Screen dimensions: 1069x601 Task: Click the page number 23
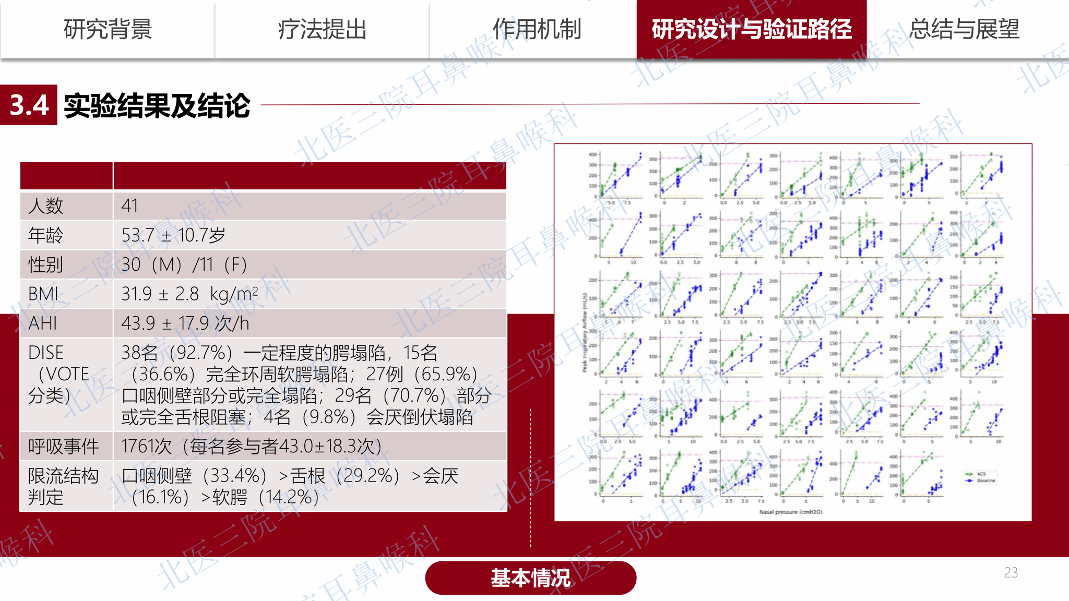click(x=1011, y=572)
